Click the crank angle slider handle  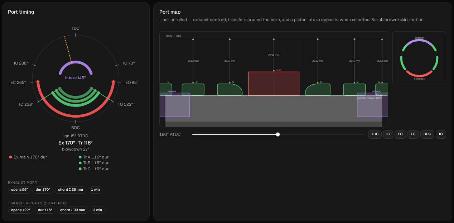(278, 134)
